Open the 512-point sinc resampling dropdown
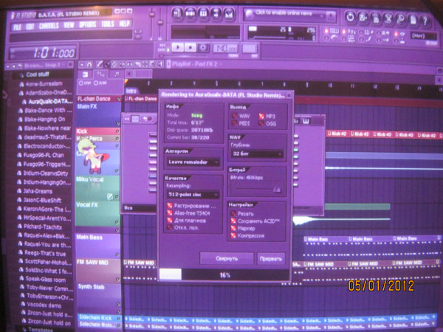 [192, 194]
